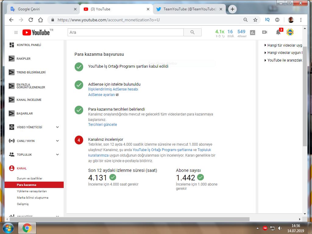Open AdSense ayarları external link

point(103,95)
